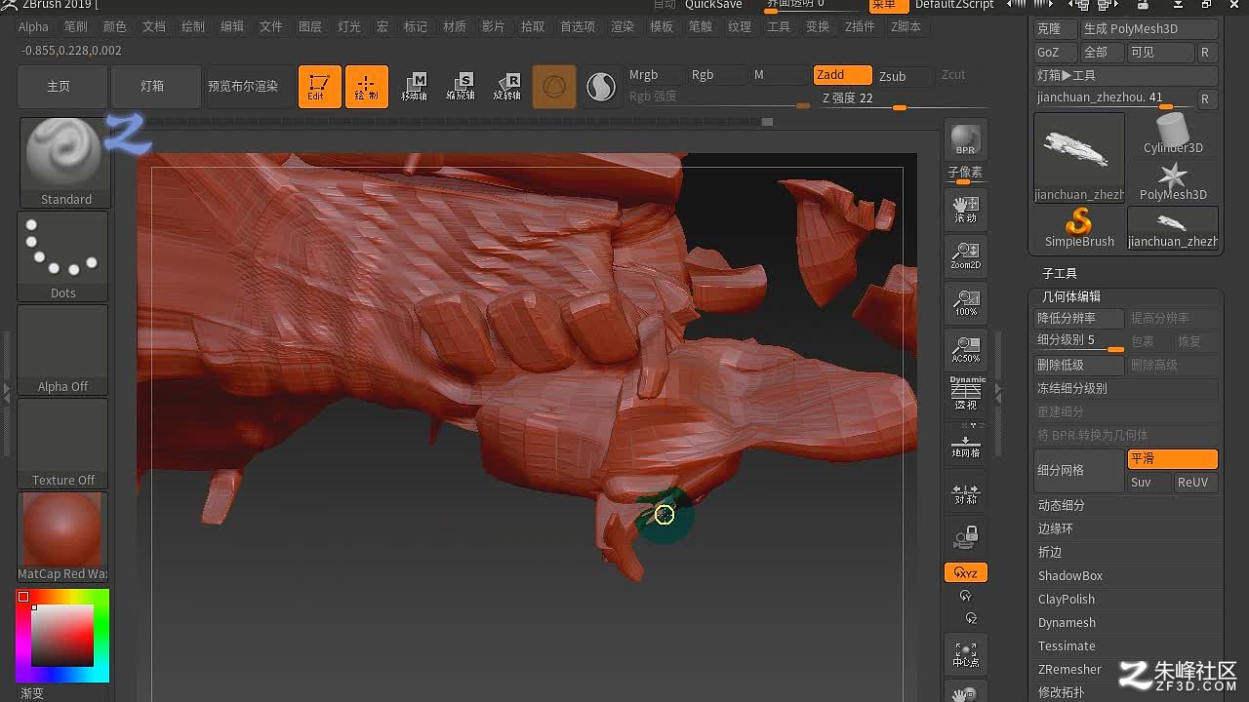Select the SimpleBrush tool
The width and height of the screenshot is (1249, 702).
tap(1079, 228)
